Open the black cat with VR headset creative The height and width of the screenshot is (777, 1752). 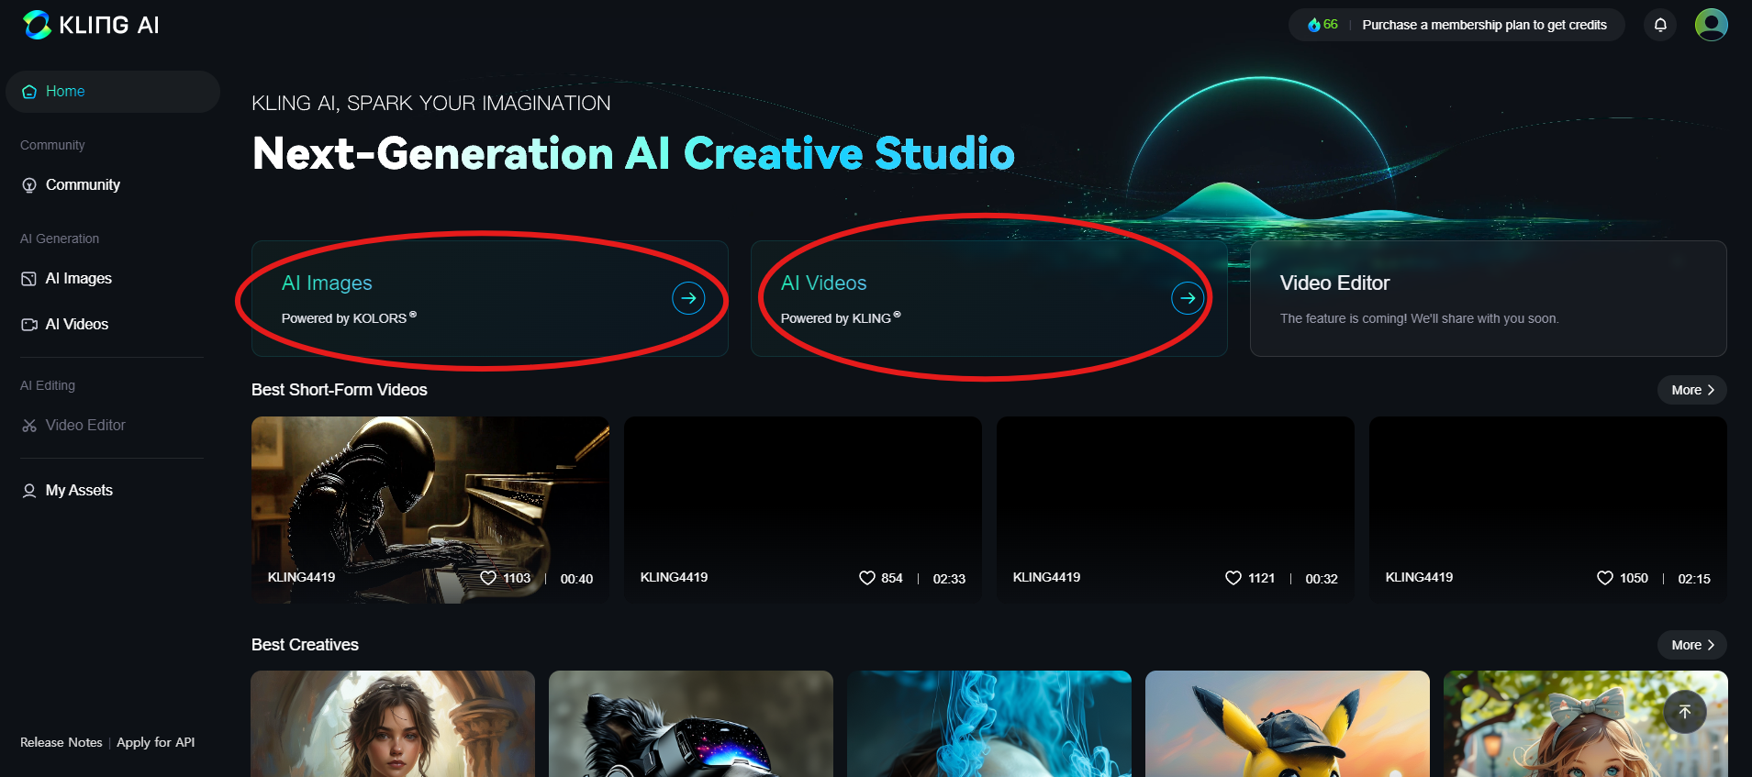pos(691,724)
